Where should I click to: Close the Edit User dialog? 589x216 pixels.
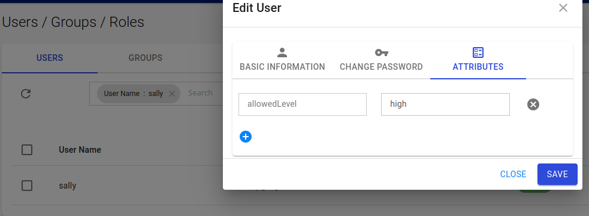[x=563, y=8]
